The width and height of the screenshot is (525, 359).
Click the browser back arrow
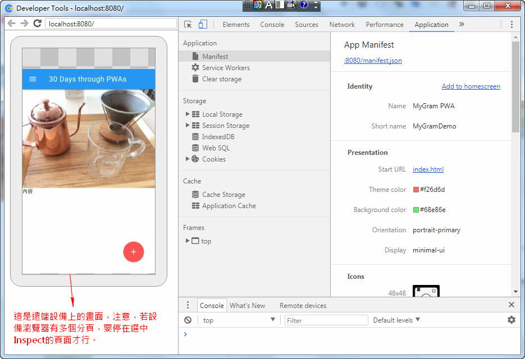pos(11,24)
